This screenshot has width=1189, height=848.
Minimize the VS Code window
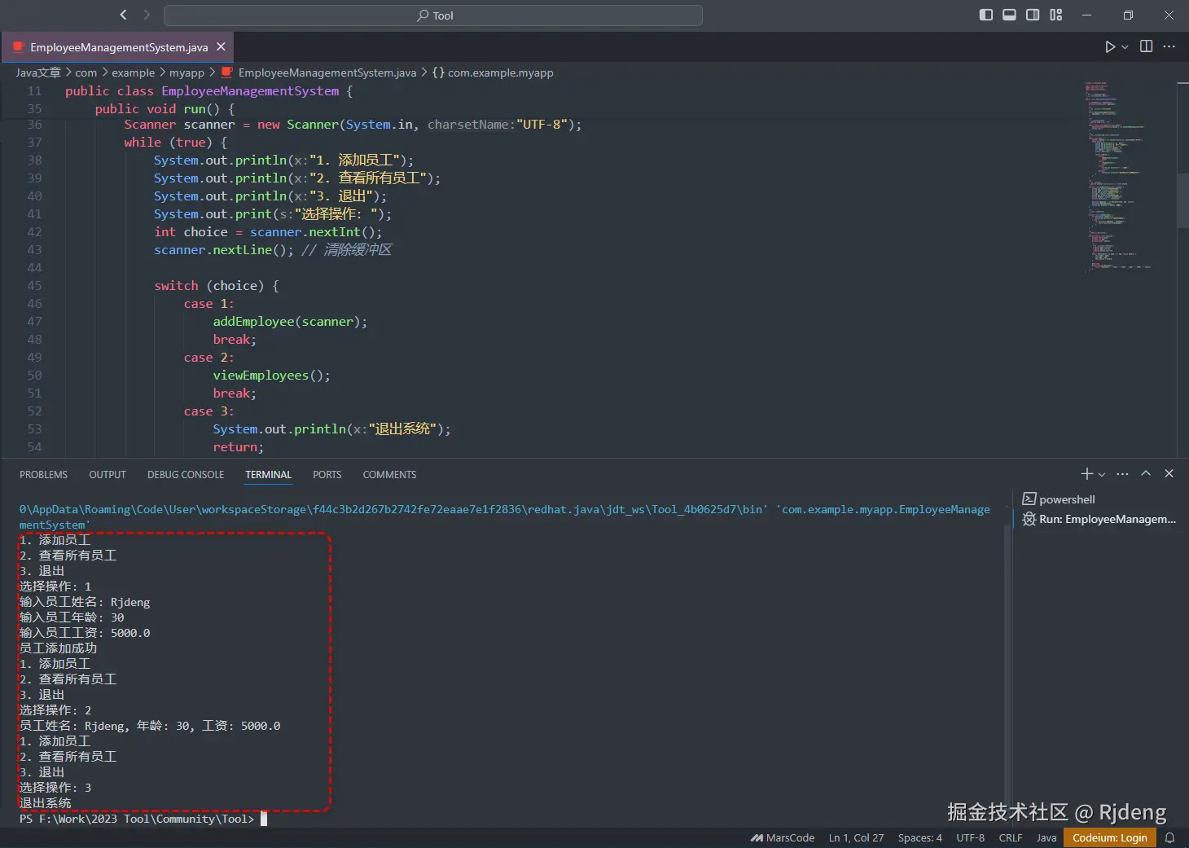point(1086,15)
